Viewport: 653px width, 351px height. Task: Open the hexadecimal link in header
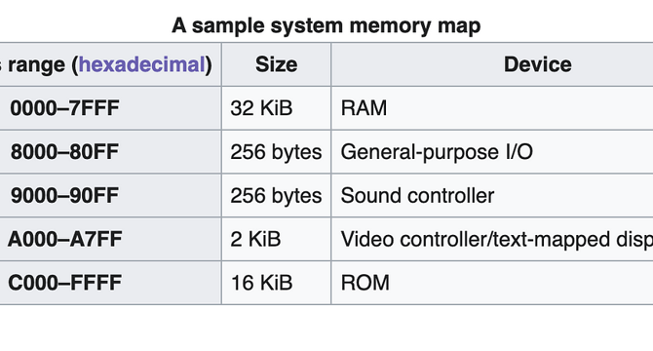141,64
